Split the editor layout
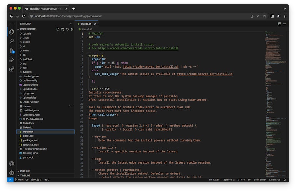 (279, 24)
